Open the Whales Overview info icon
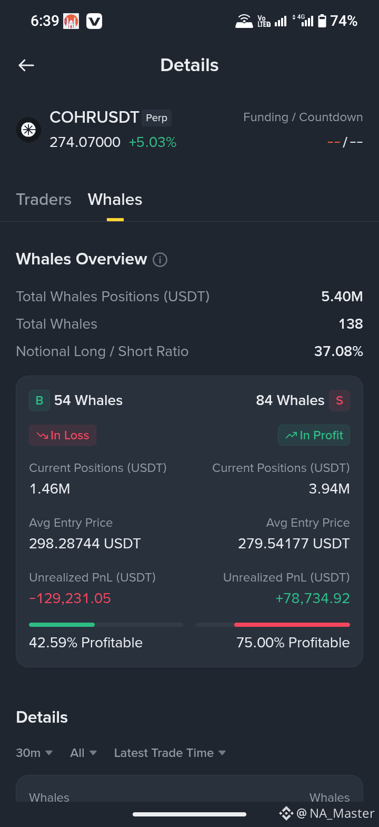 click(160, 260)
